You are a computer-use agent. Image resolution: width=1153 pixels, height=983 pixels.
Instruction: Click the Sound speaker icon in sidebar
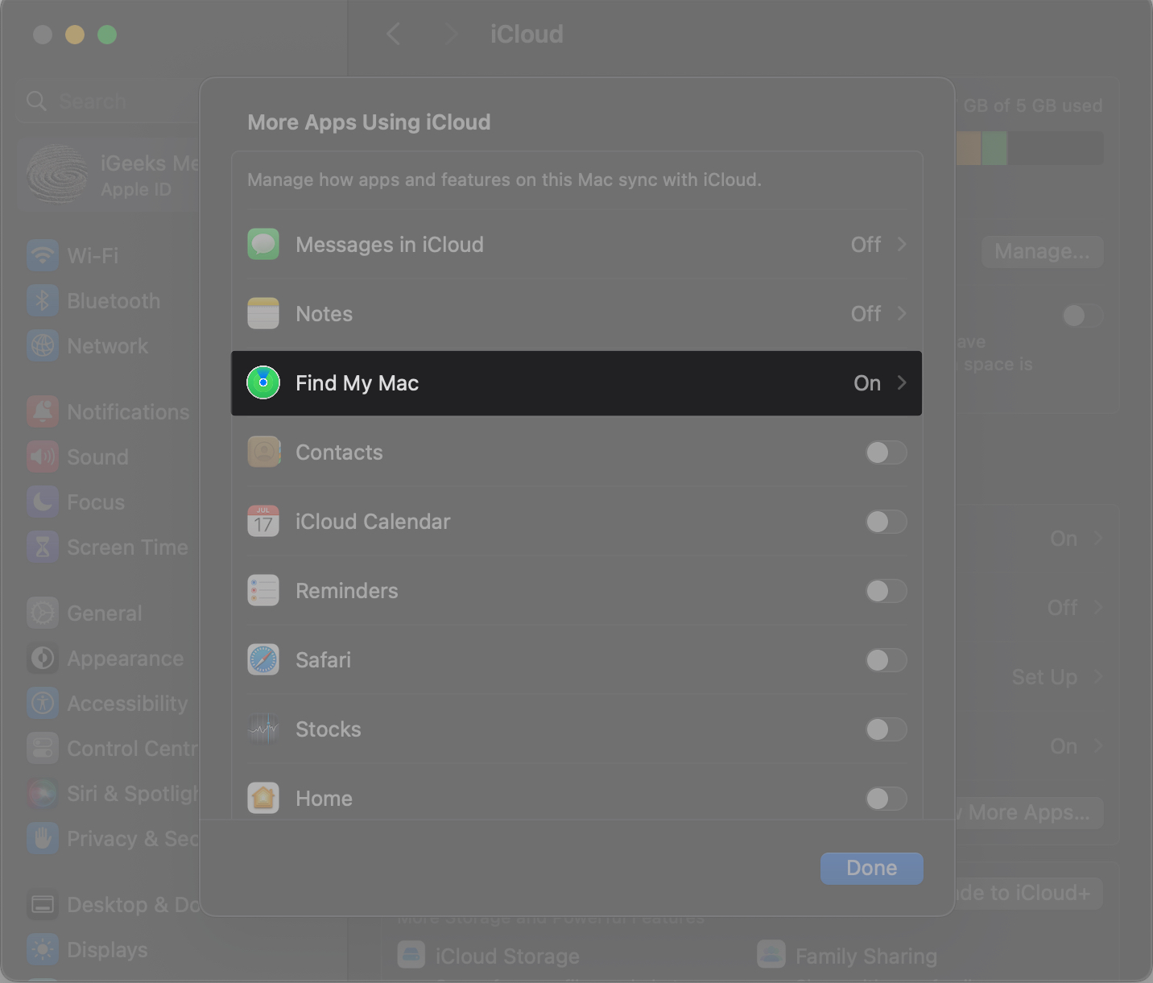point(43,457)
